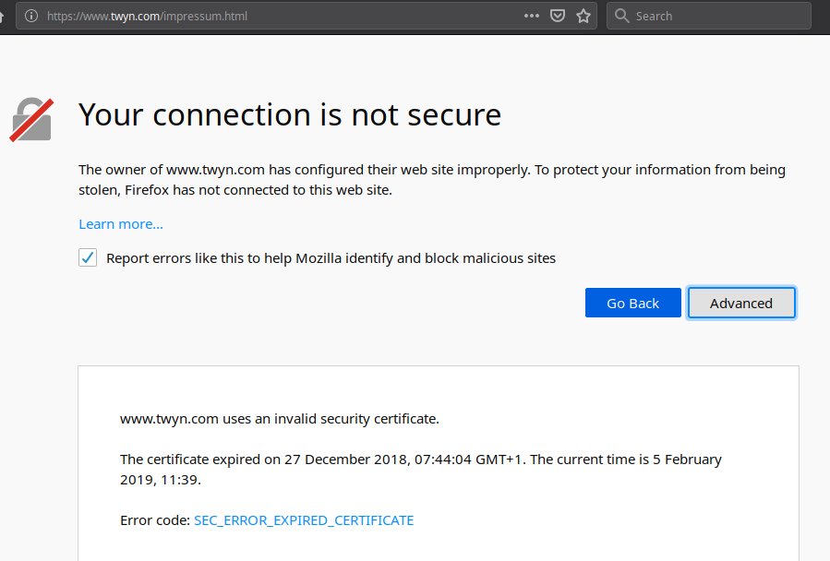Bookmark this page with the star icon

[583, 16]
